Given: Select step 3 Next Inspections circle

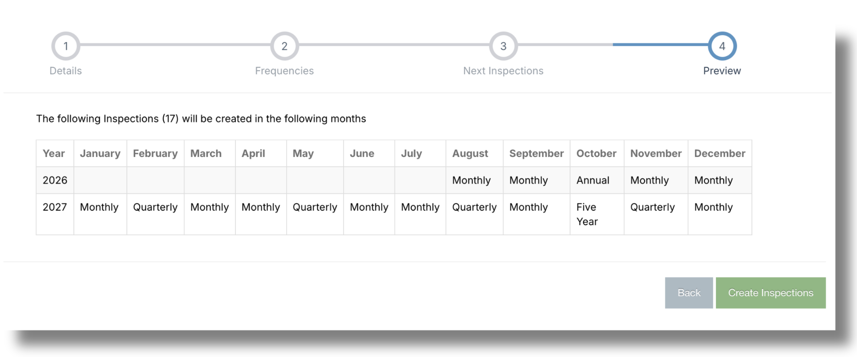Looking at the screenshot, I should point(503,46).
